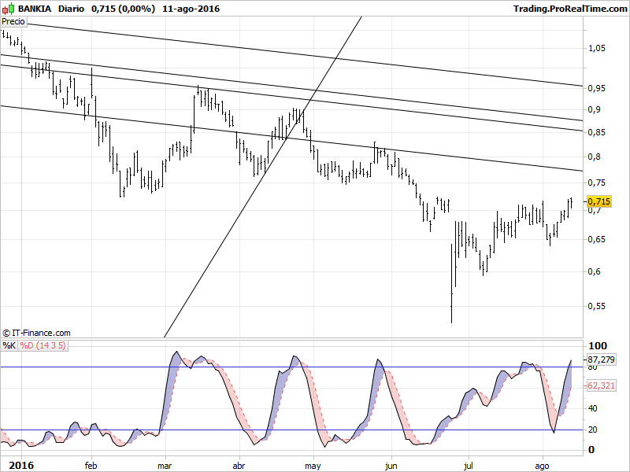Open the %D (14 3 5) settings label
This screenshot has height=472, width=630.
(x=43, y=345)
